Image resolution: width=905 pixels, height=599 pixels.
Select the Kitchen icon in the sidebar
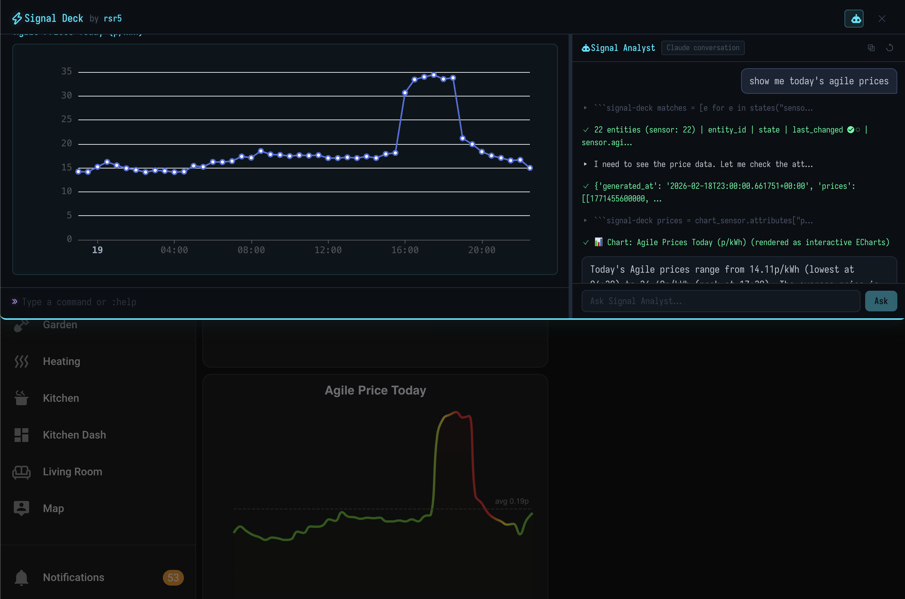[x=21, y=398]
